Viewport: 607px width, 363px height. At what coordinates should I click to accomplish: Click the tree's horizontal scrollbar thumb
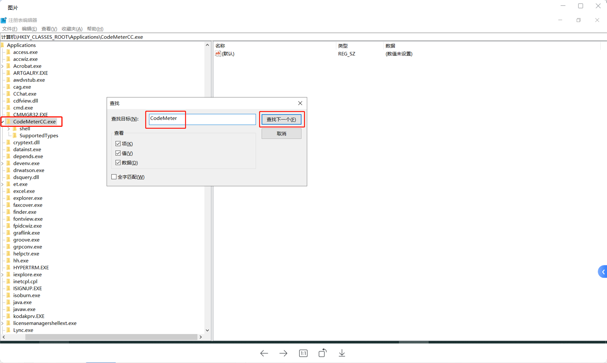pos(111,337)
